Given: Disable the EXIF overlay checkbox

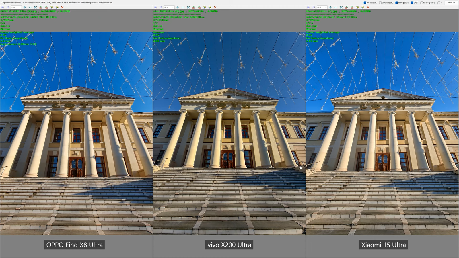Looking at the screenshot, I should pos(412,3).
